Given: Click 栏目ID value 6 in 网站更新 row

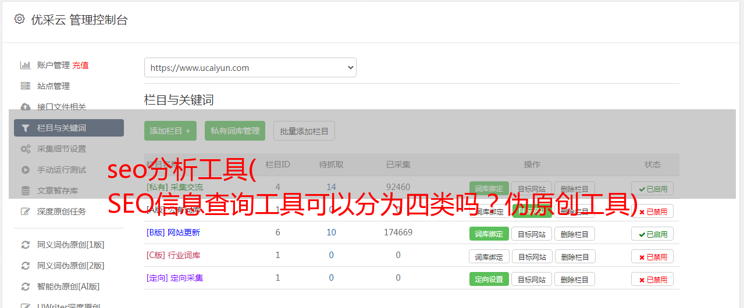Looking at the screenshot, I should click(277, 232).
